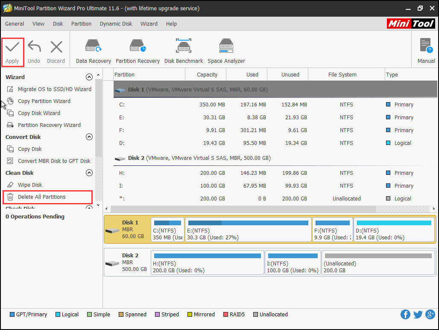Sort by Unused column header
Screen dimensions: 439x330
[x=287, y=74]
